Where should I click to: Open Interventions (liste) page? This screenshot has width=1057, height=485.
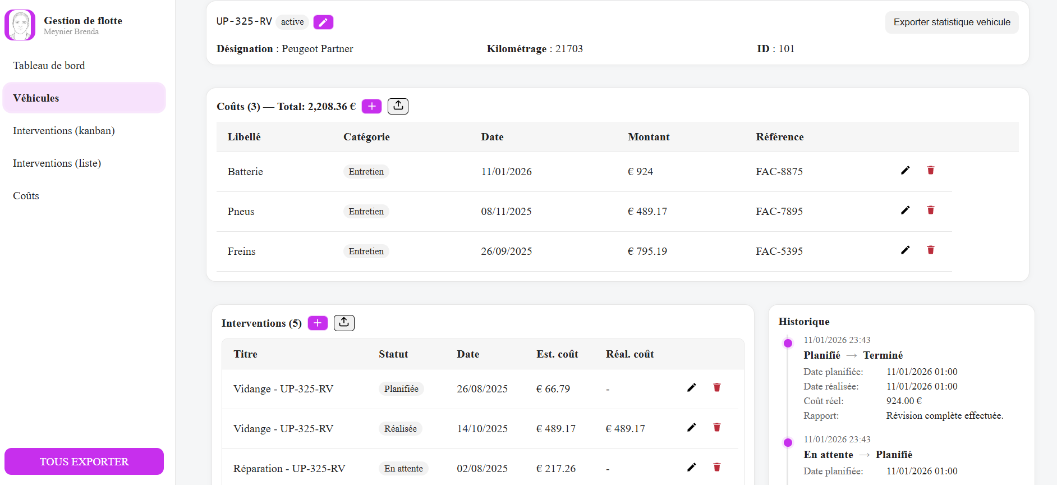[x=57, y=163]
